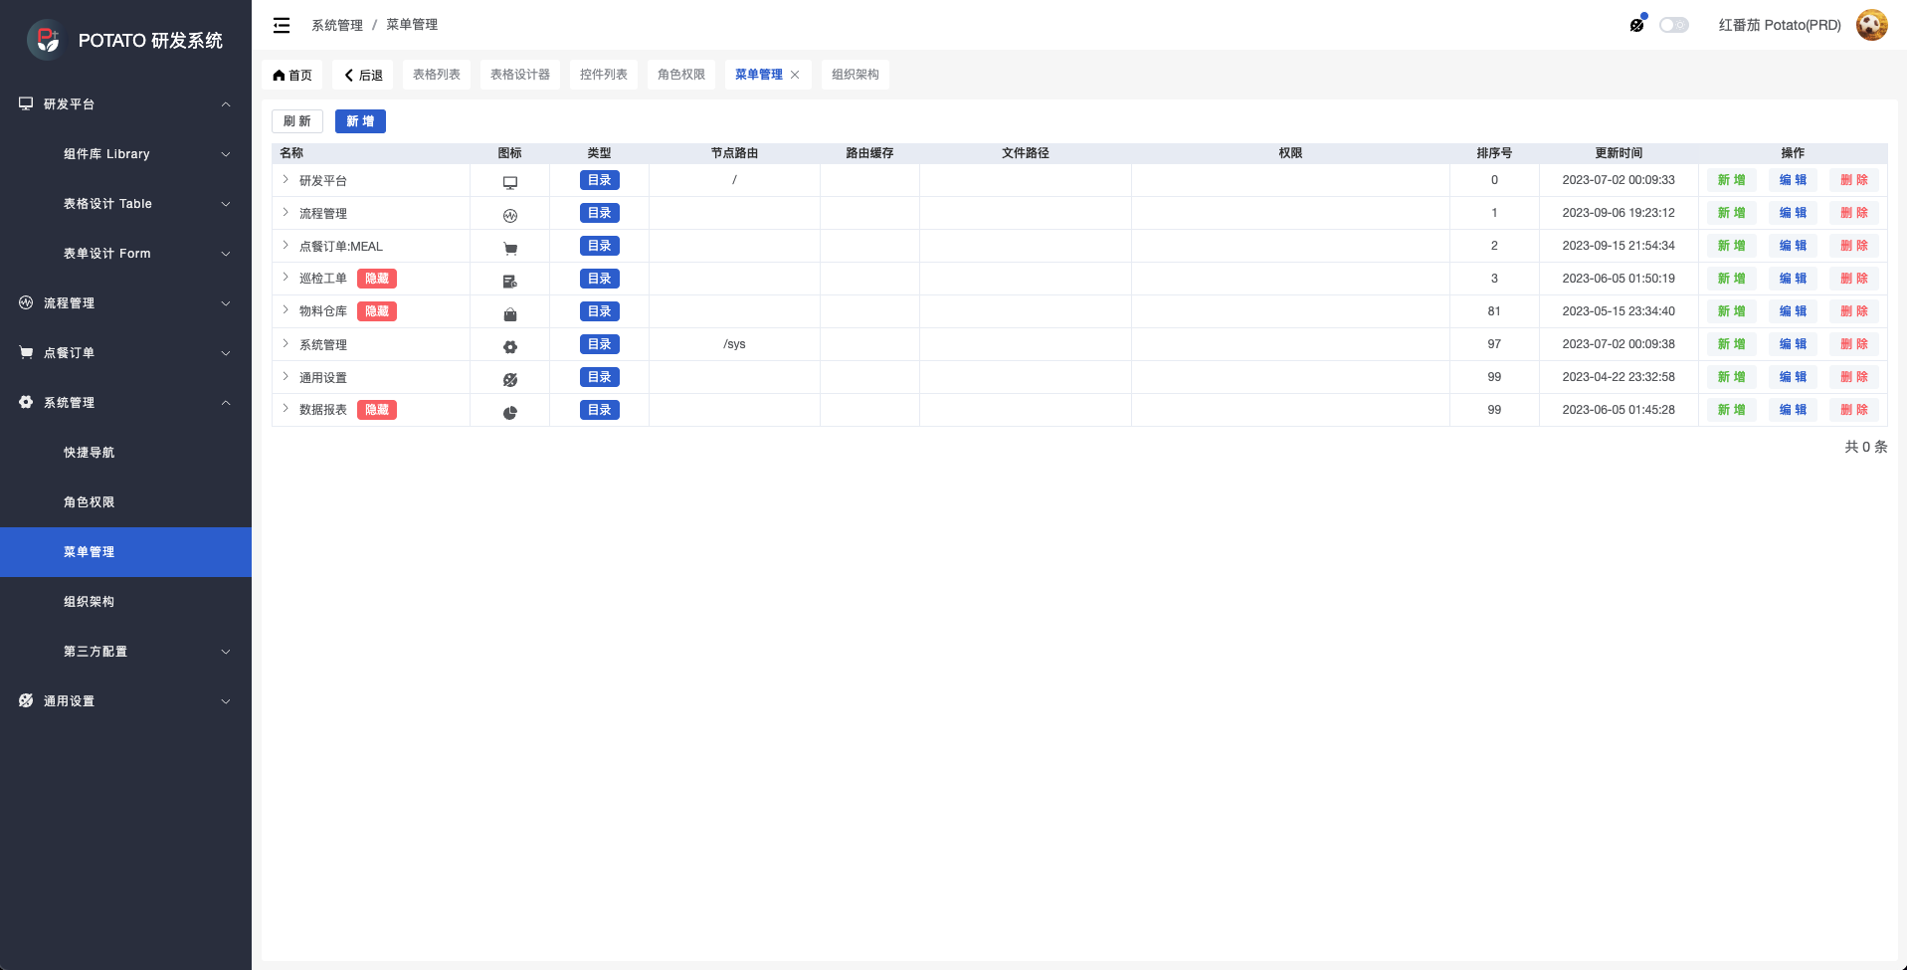This screenshot has height=970, width=1907.
Task: Expand the 数据报表 tree row
Action: coord(286,409)
